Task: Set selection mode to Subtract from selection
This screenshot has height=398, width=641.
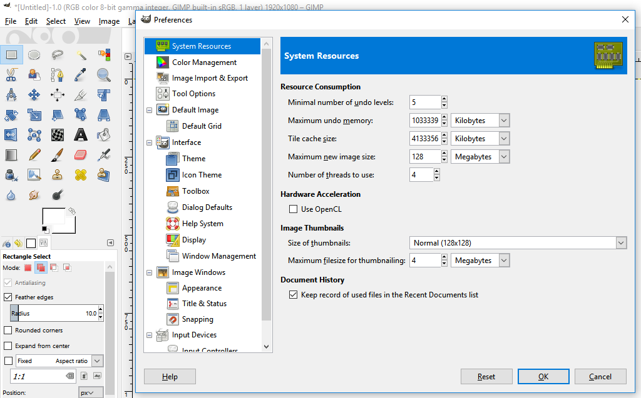Action: pos(54,268)
